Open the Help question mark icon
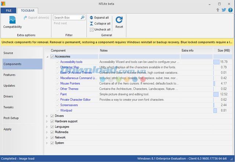Screen dimensions: 235x162 tap(230, 10)
